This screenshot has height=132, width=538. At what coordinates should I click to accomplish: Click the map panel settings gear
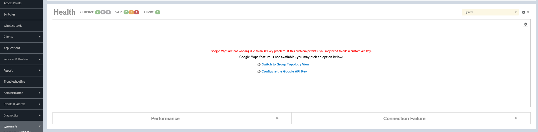(526, 24)
